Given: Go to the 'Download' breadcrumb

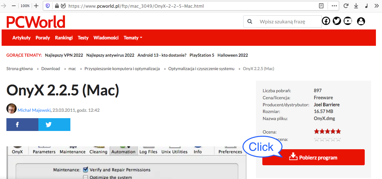Looking at the screenshot, I should point(51,69).
